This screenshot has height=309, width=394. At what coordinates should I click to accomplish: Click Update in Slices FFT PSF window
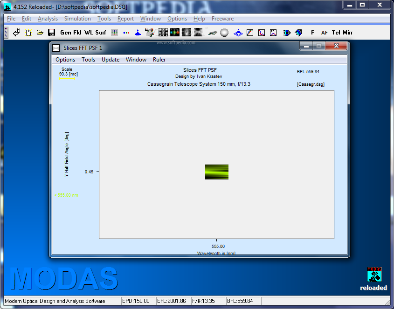(111, 60)
